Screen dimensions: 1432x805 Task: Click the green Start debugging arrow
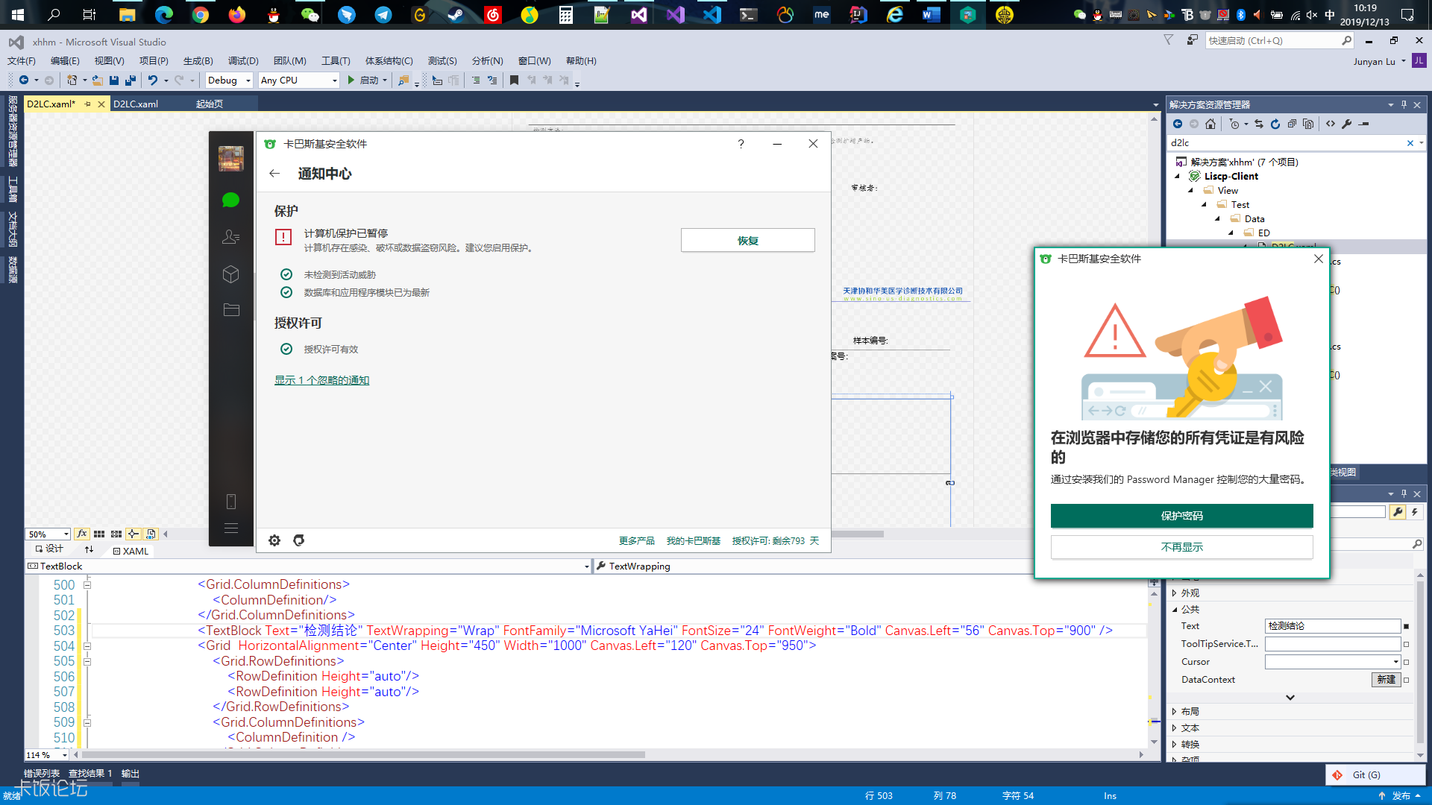pyautogui.click(x=351, y=80)
